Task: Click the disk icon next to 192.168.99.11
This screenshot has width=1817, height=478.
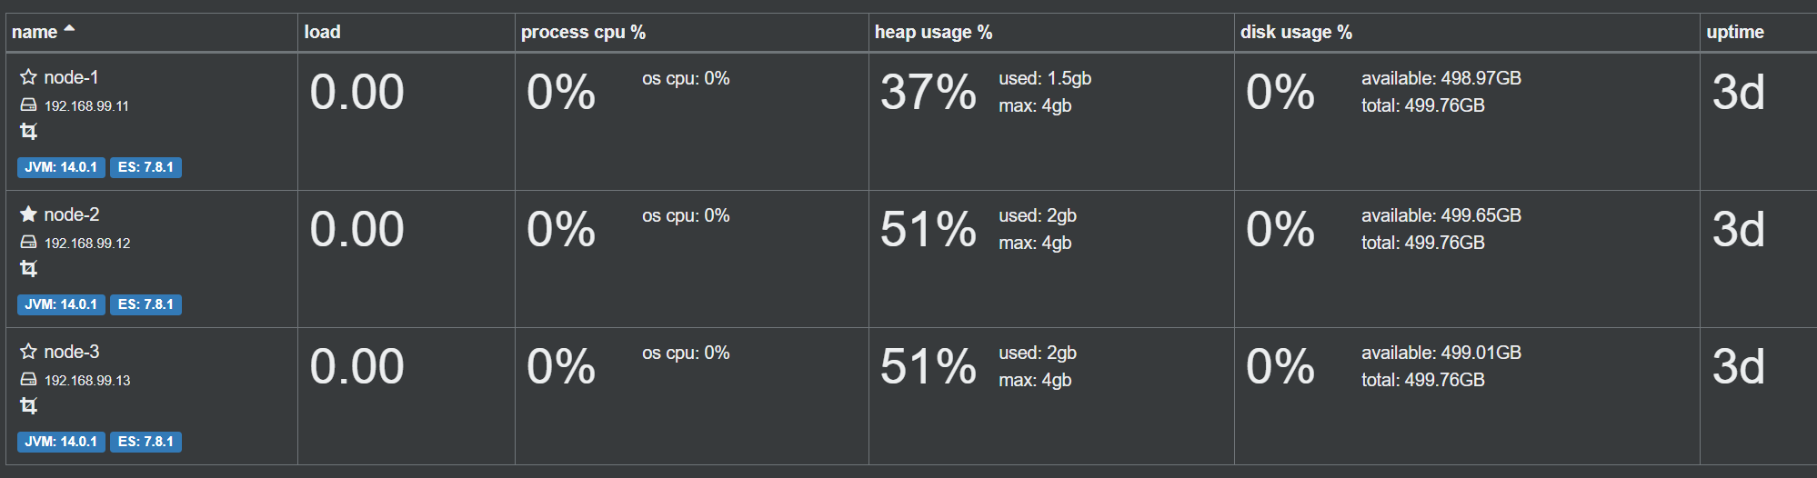Action: pyautogui.click(x=28, y=105)
